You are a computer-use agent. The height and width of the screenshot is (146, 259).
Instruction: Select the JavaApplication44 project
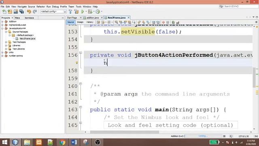17,28
